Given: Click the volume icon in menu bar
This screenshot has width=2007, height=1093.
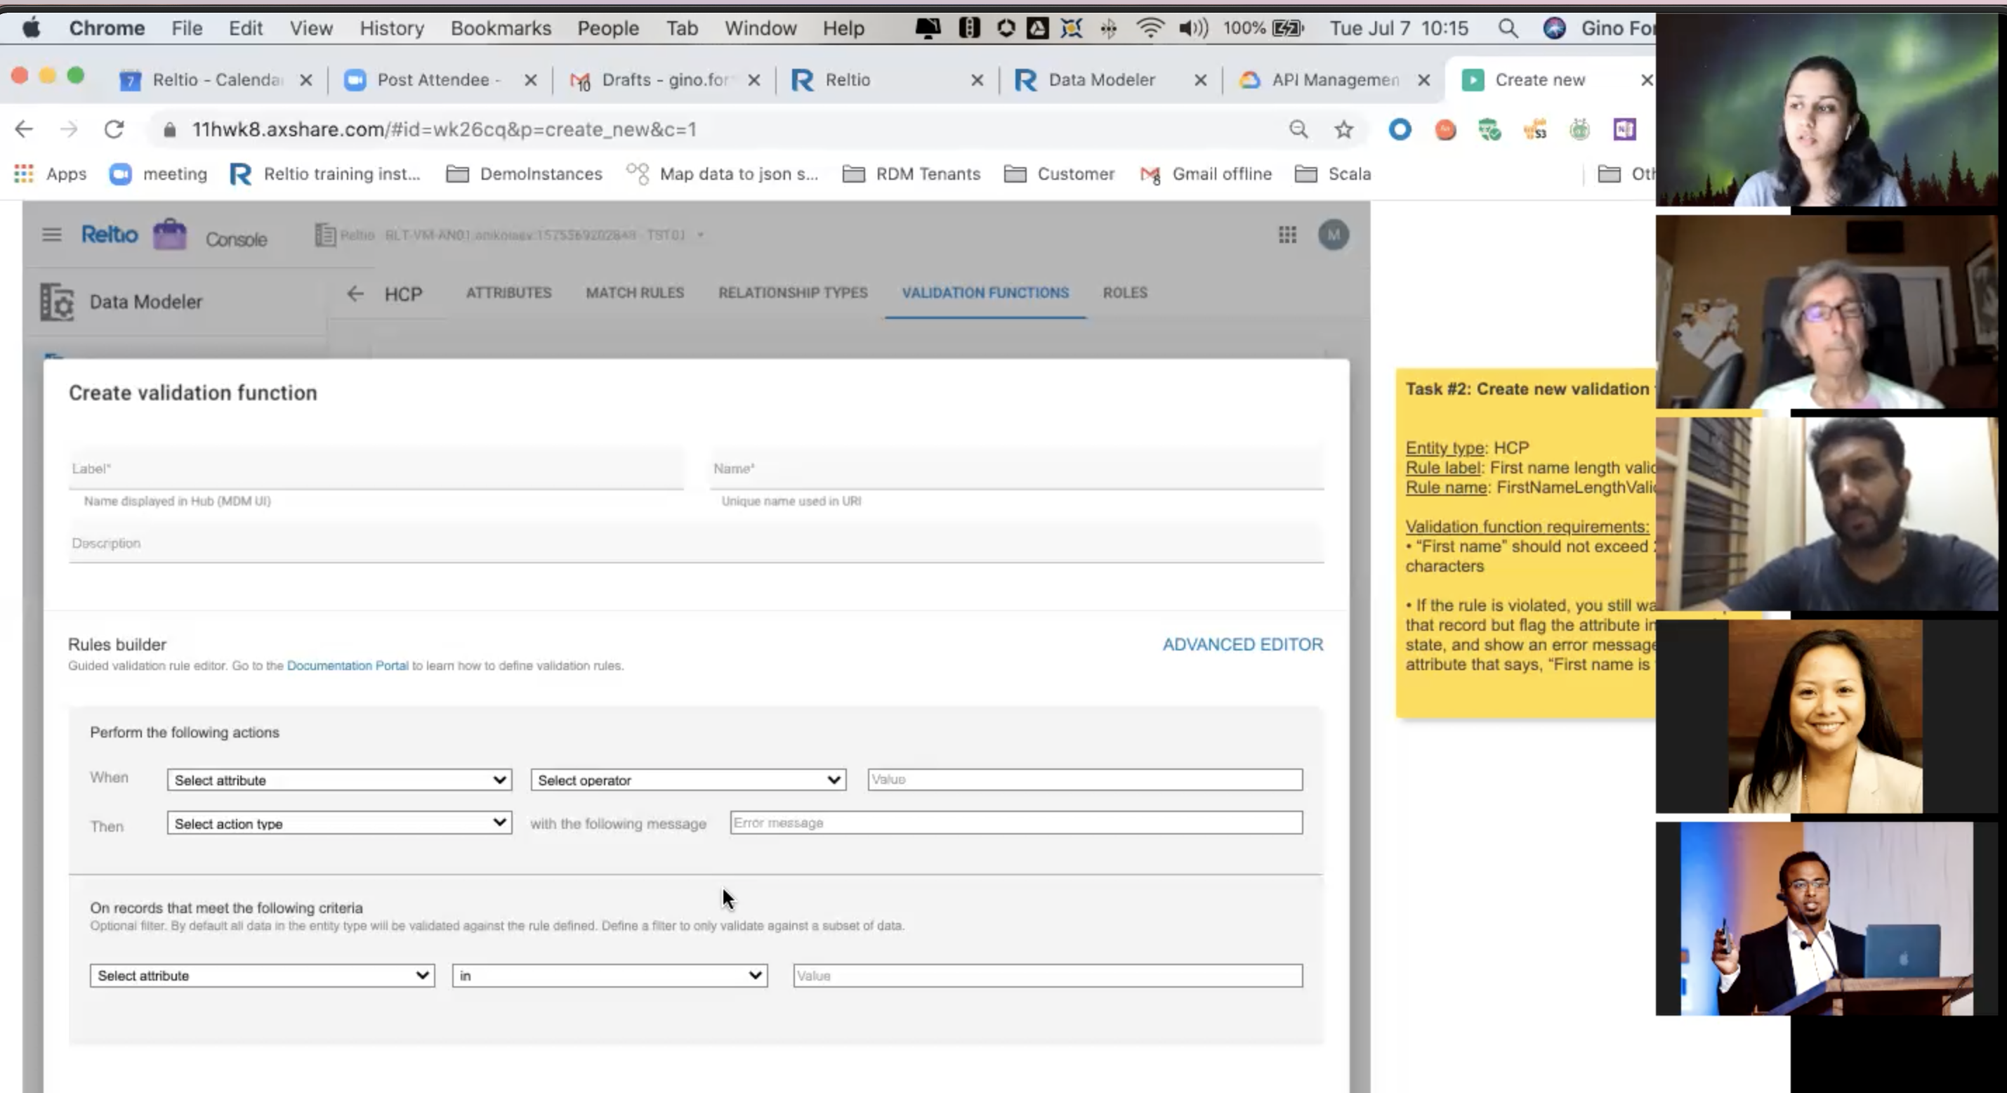Looking at the screenshot, I should point(1193,29).
